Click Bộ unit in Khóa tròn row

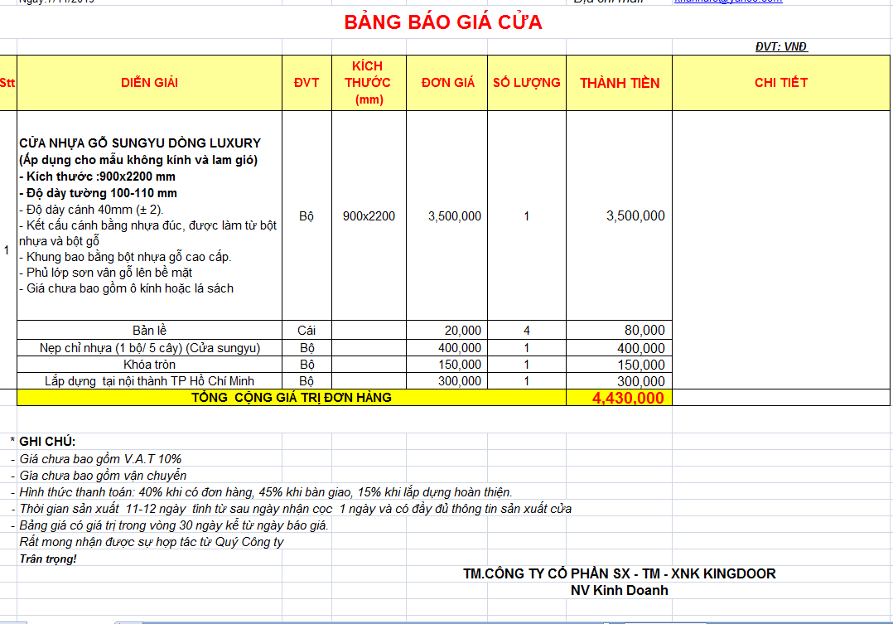[x=307, y=364]
